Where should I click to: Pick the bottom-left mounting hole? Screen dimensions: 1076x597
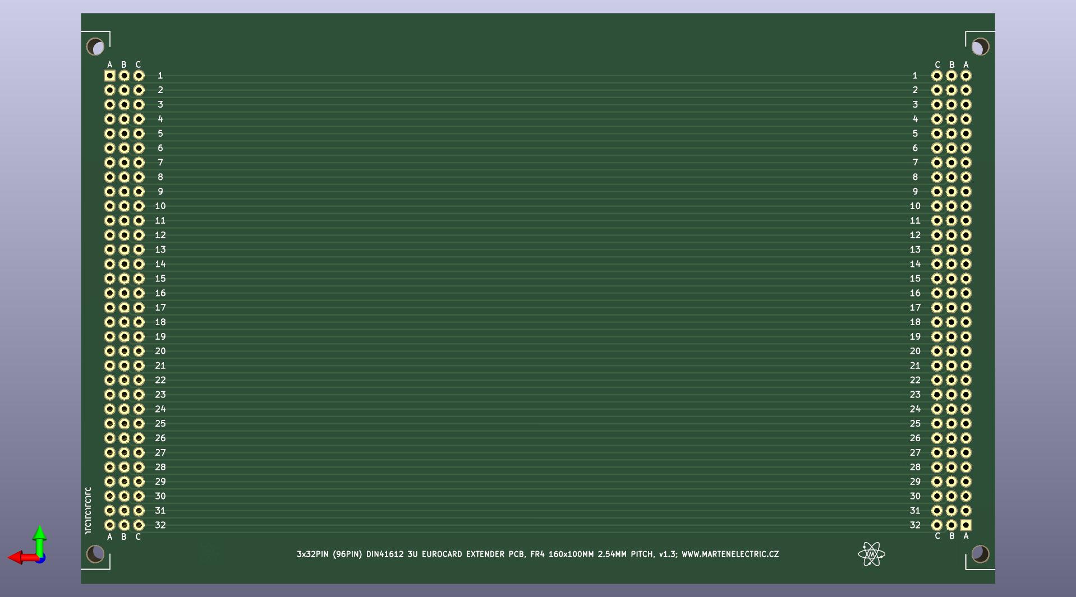pos(95,554)
